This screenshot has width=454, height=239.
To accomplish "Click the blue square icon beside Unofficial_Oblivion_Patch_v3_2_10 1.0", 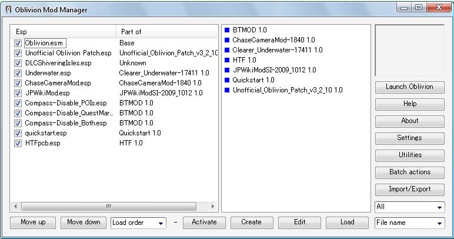I will click(x=227, y=90).
